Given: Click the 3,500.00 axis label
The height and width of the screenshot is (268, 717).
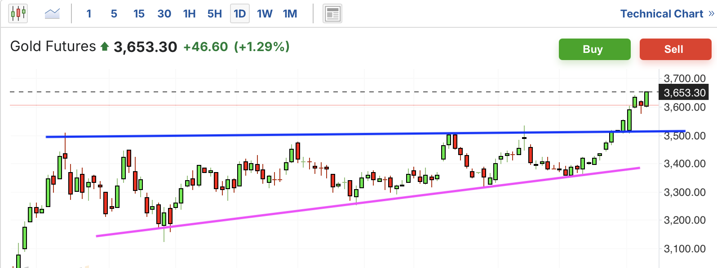Looking at the screenshot, I should coord(685,136).
